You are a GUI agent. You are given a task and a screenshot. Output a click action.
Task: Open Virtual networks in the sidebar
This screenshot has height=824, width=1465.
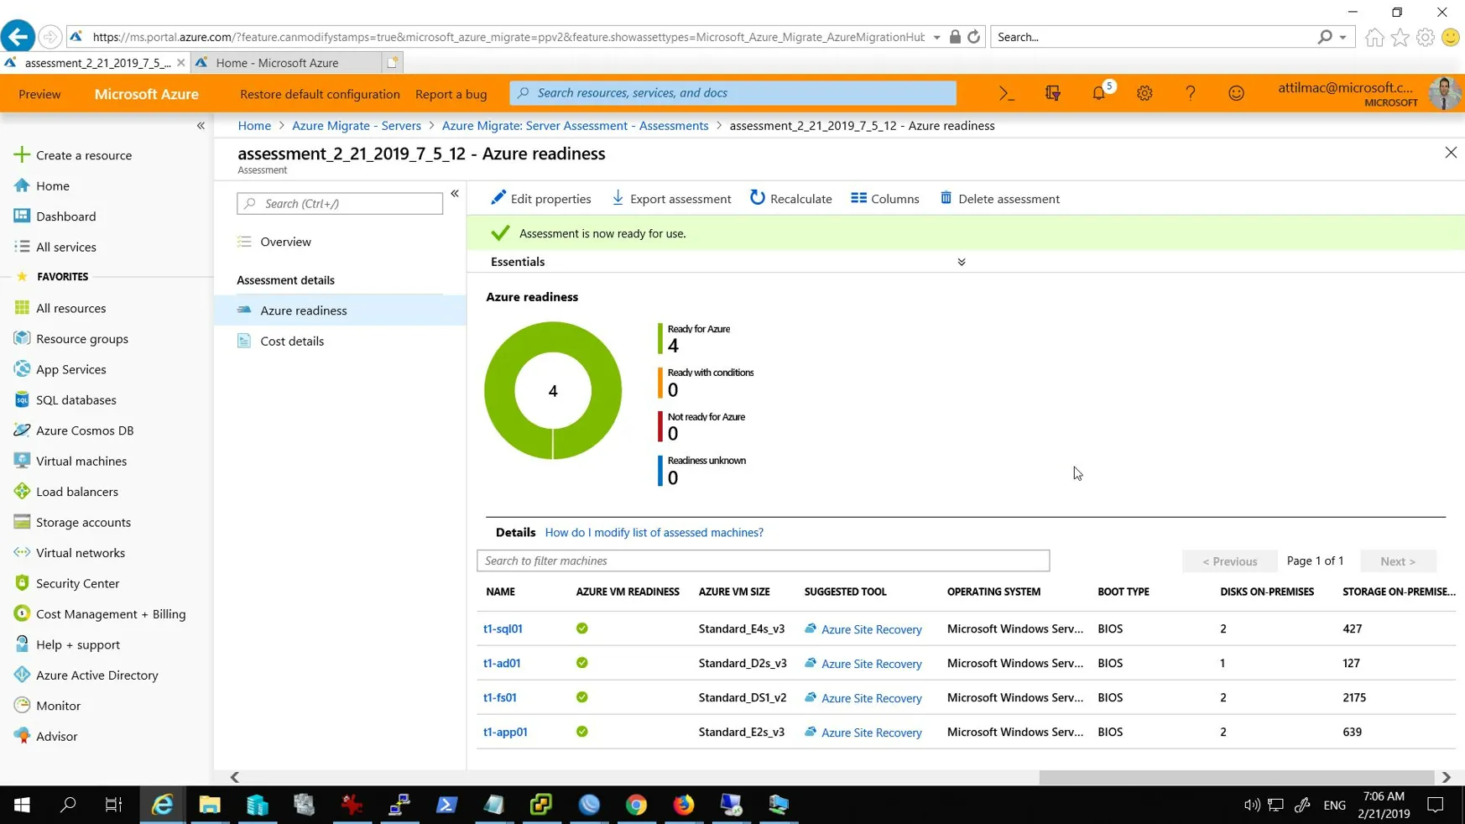pyautogui.click(x=80, y=553)
